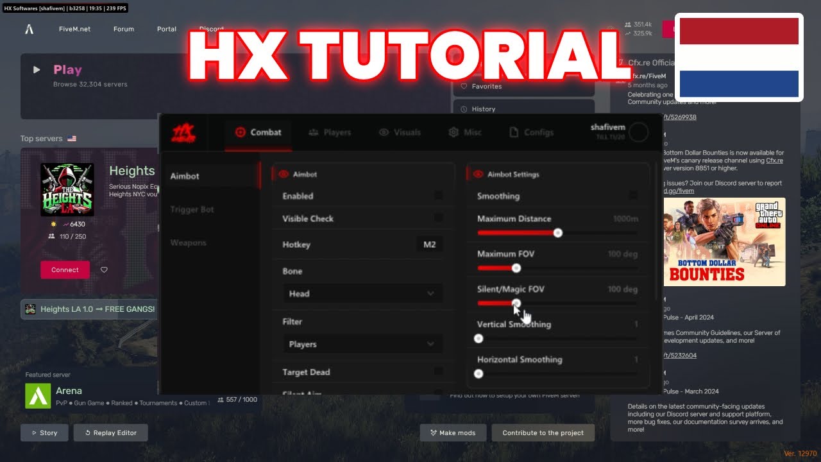Click the red eye icon beside the Aimbot header

click(284, 174)
